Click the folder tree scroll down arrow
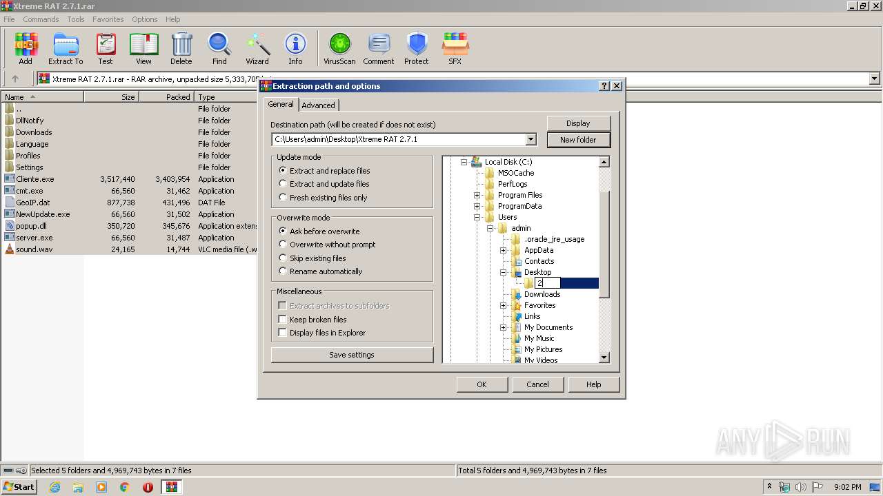This screenshot has width=883, height=496. coord(604,358)
